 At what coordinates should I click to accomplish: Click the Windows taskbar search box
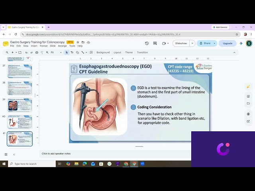click(x=32, y=164)
